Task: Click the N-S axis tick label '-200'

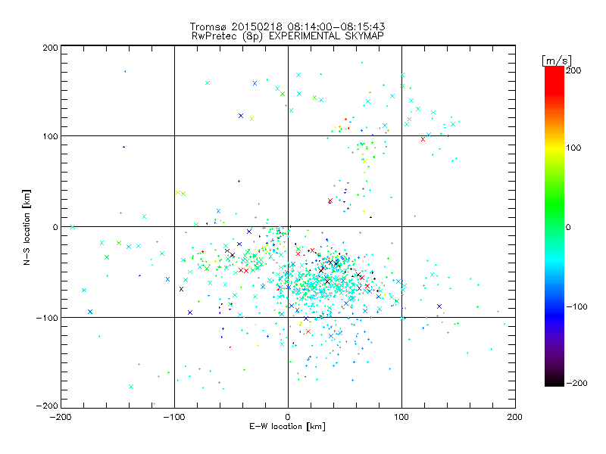Action: point(47,406)
